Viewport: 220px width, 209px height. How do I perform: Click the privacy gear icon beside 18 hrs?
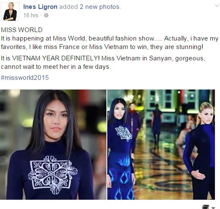[46, 15]
